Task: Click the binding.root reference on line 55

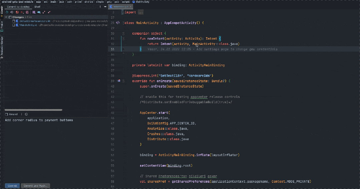Action: [x=179, y=166]
